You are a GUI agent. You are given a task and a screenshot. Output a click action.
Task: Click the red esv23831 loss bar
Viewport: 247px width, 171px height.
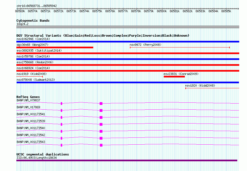pos(174,77)
